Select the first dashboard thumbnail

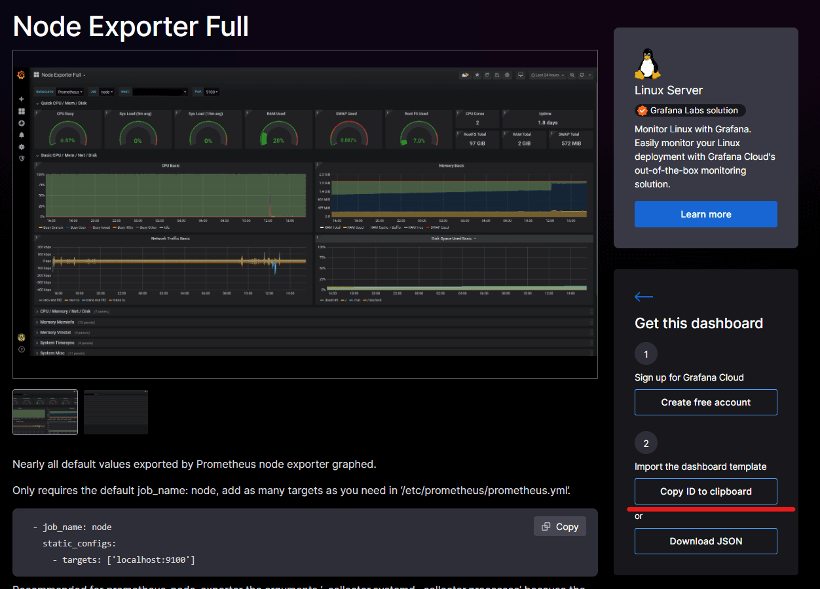(x=45, y=412)
